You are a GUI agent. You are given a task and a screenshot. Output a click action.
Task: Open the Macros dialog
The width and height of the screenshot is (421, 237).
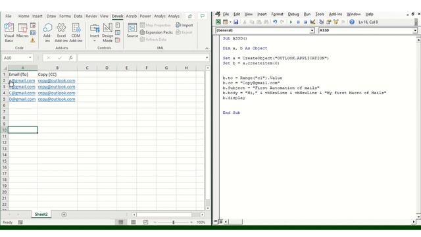pyautogui.click(x=22, y=30)
